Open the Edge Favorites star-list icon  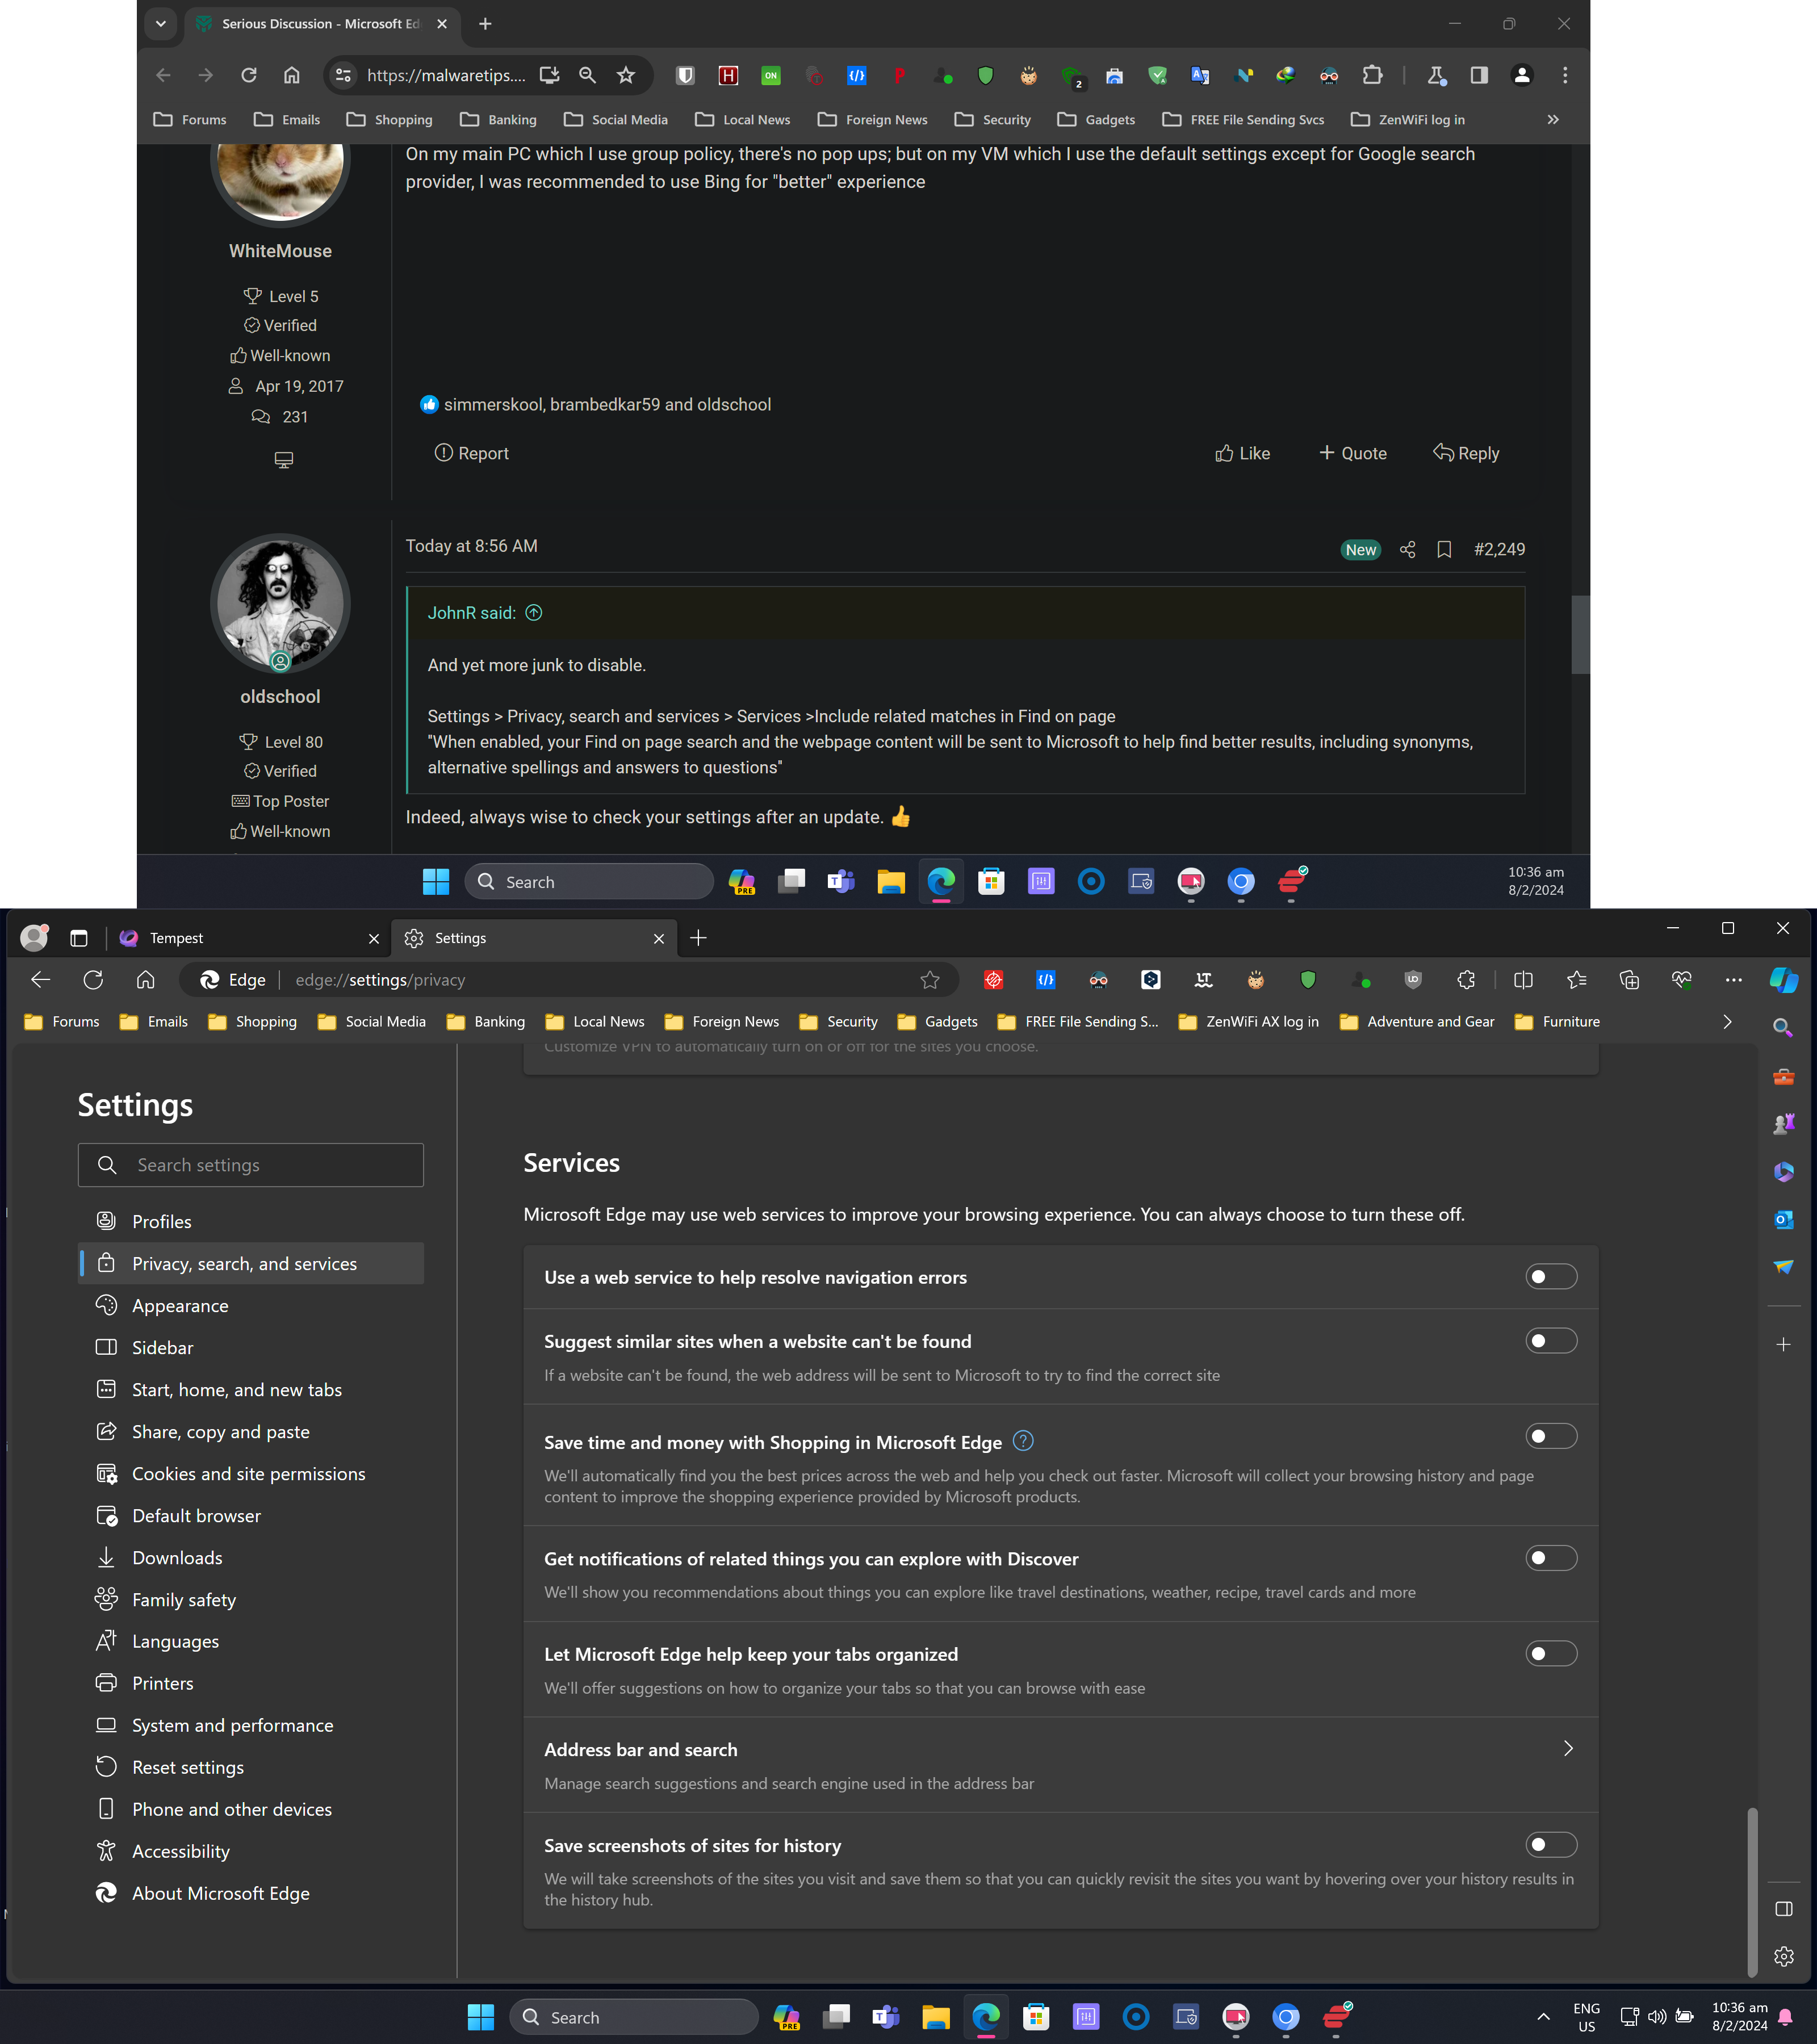pos(1577,980)
